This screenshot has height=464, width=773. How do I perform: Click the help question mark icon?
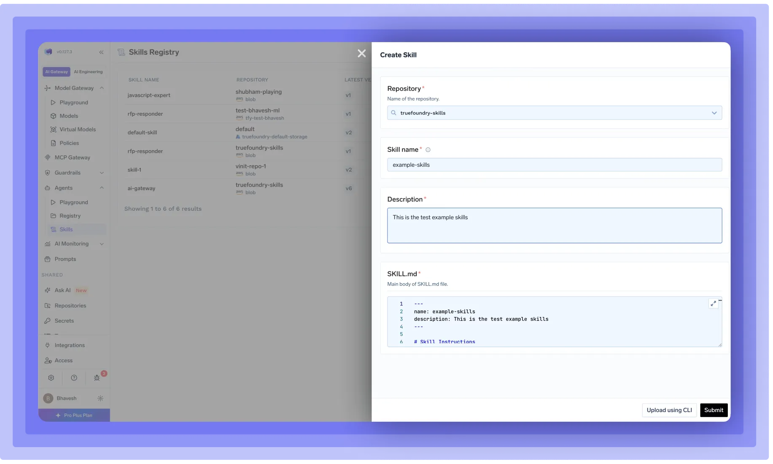tap(74, 378)
